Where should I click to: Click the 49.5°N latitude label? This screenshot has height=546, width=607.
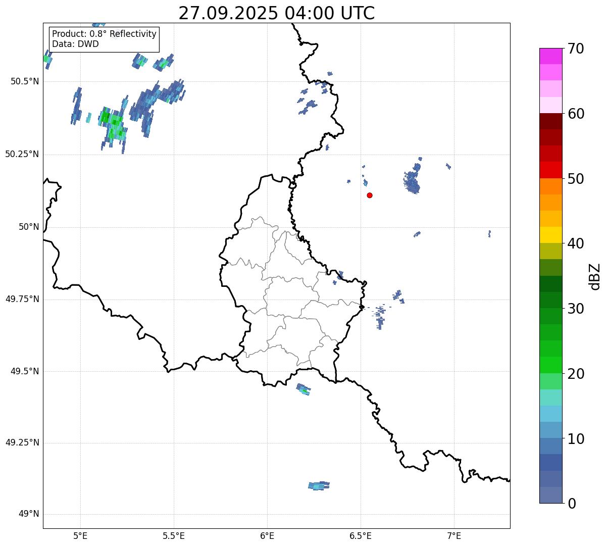(x=24, y=372)
